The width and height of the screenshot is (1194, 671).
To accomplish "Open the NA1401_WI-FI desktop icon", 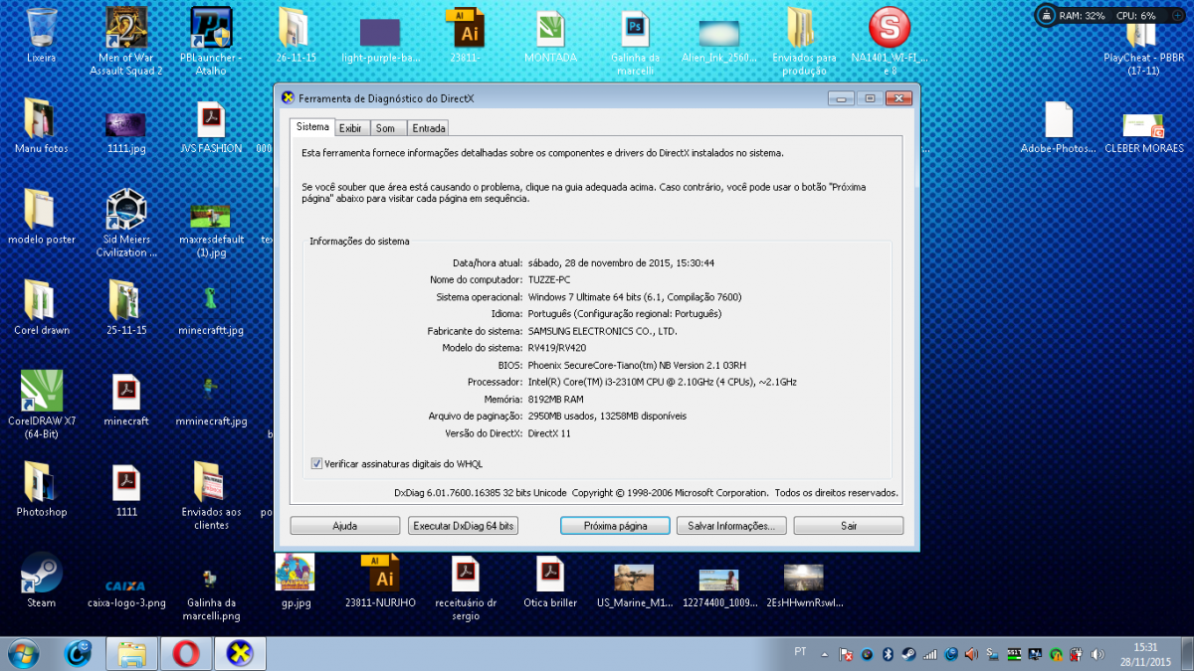I will [890, 40].
